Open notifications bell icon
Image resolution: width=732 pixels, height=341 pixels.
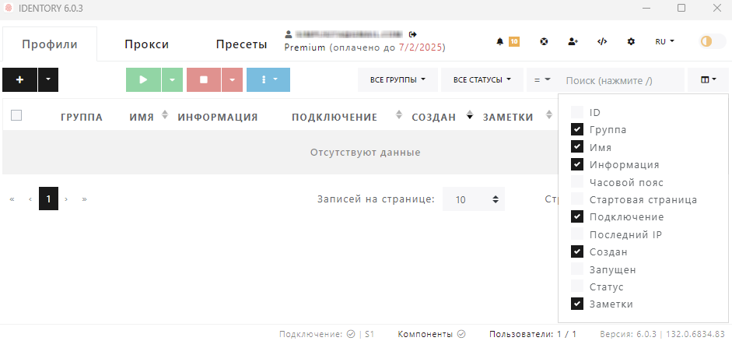click(500, 41)
